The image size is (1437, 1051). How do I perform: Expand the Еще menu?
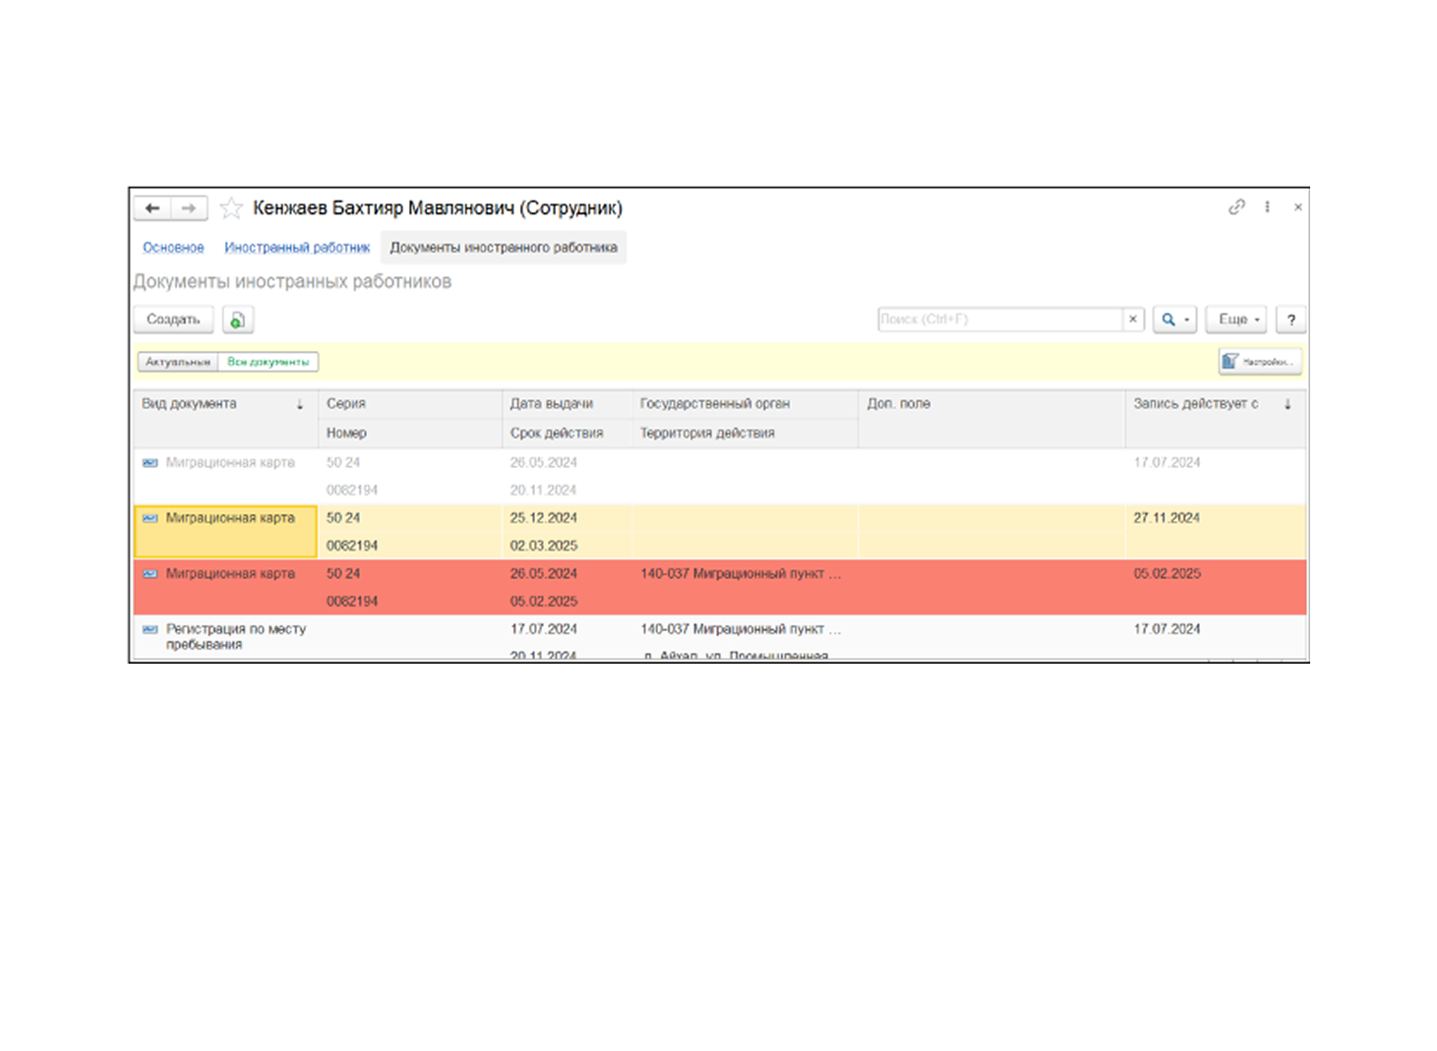(x=1236, y=320)
